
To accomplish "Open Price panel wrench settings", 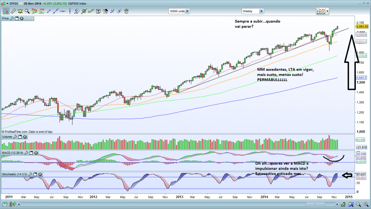I will point(12,18).
